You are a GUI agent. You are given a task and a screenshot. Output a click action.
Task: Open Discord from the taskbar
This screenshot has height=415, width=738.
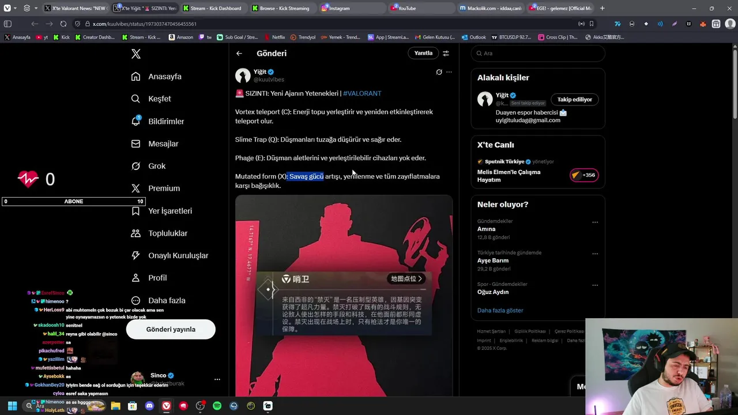pos(150,406)
